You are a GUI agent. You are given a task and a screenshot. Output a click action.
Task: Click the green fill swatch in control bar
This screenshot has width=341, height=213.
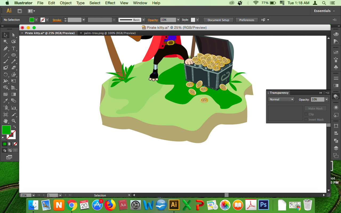[32, 20]
